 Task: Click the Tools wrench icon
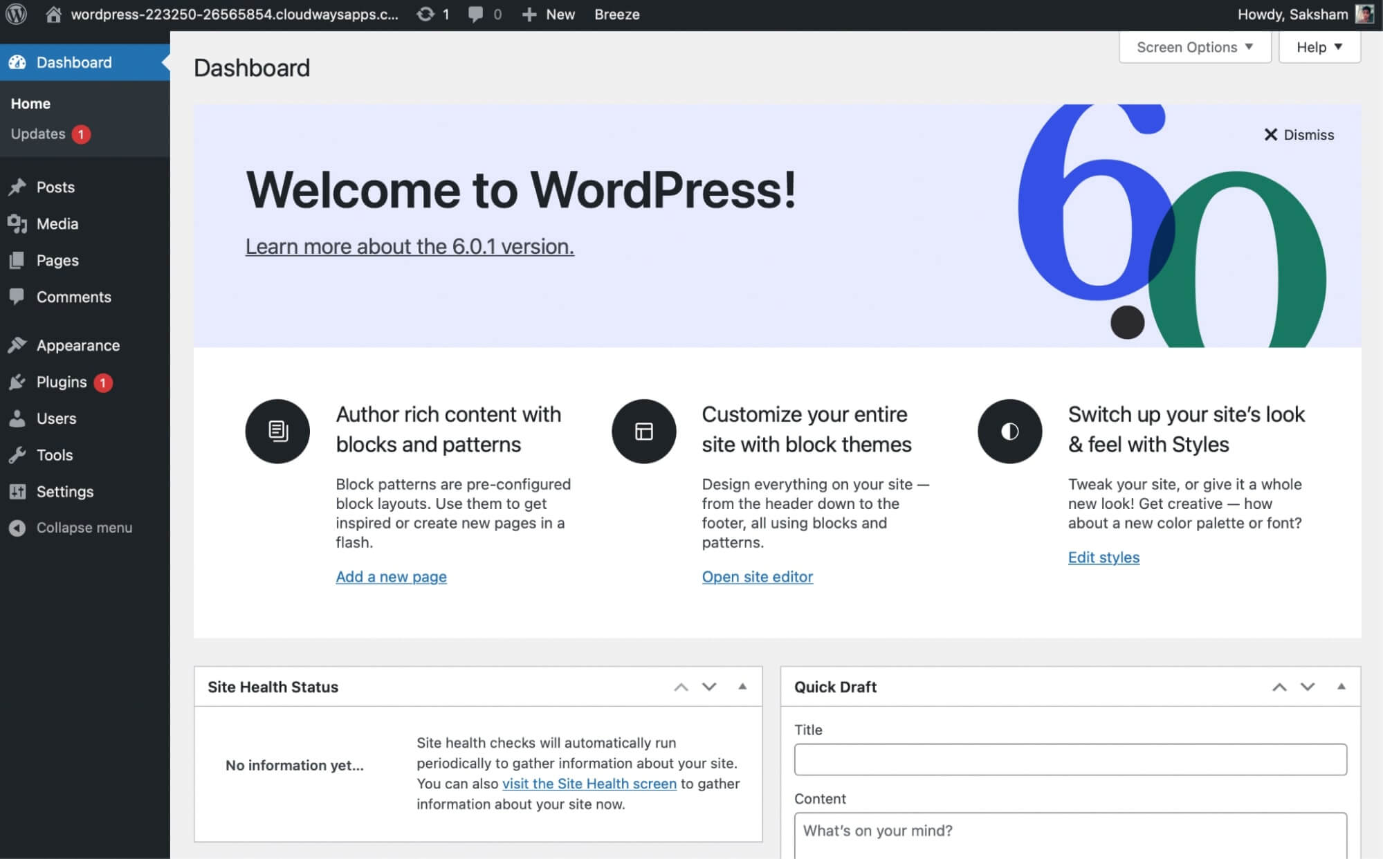click(x=17, y=455)
